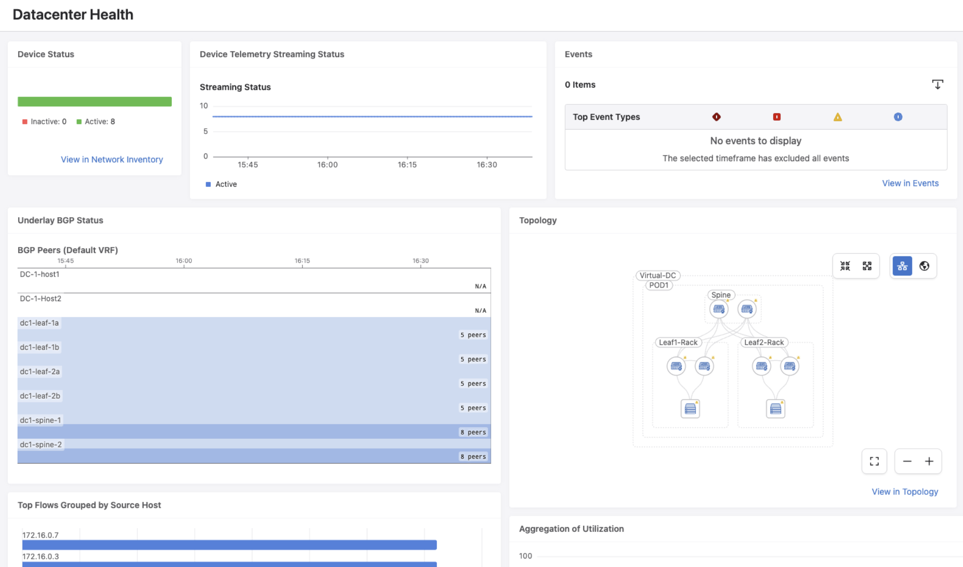Click the Leaf2-Rack group label
963x567 pixels.
(764, 342)
